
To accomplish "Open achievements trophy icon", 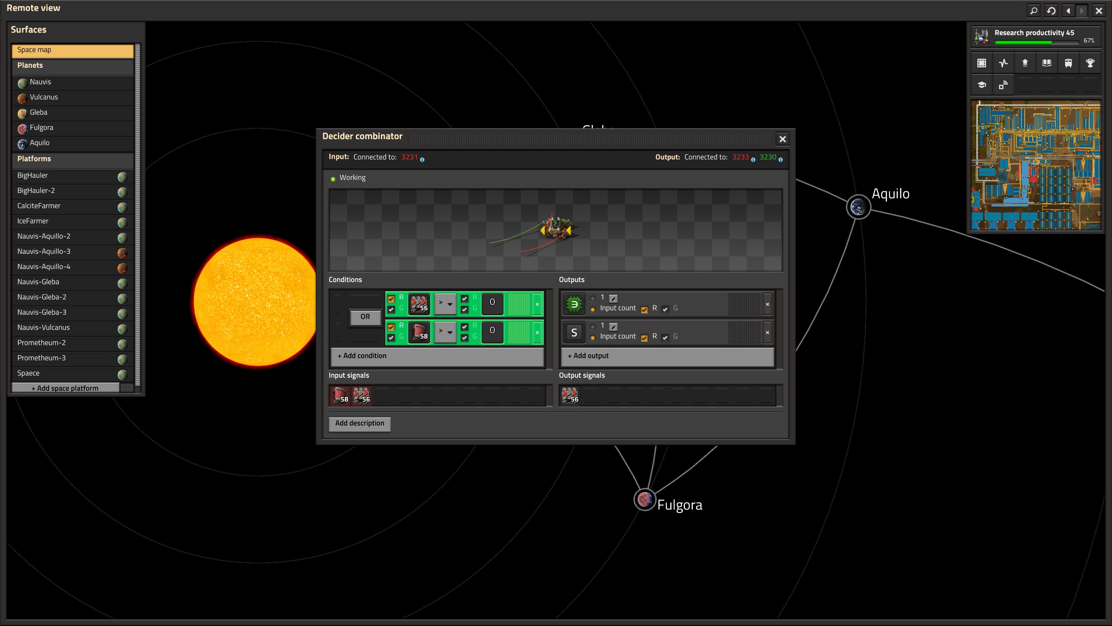I will pyautogui.click(x=1090, y=63).
